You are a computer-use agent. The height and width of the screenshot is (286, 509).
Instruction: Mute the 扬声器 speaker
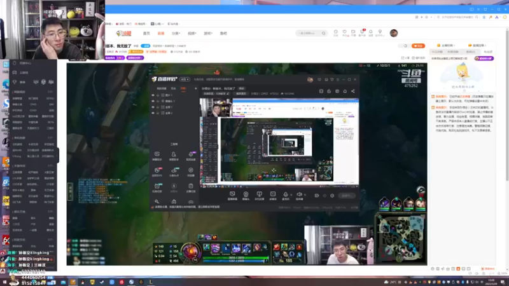point(299,196)
